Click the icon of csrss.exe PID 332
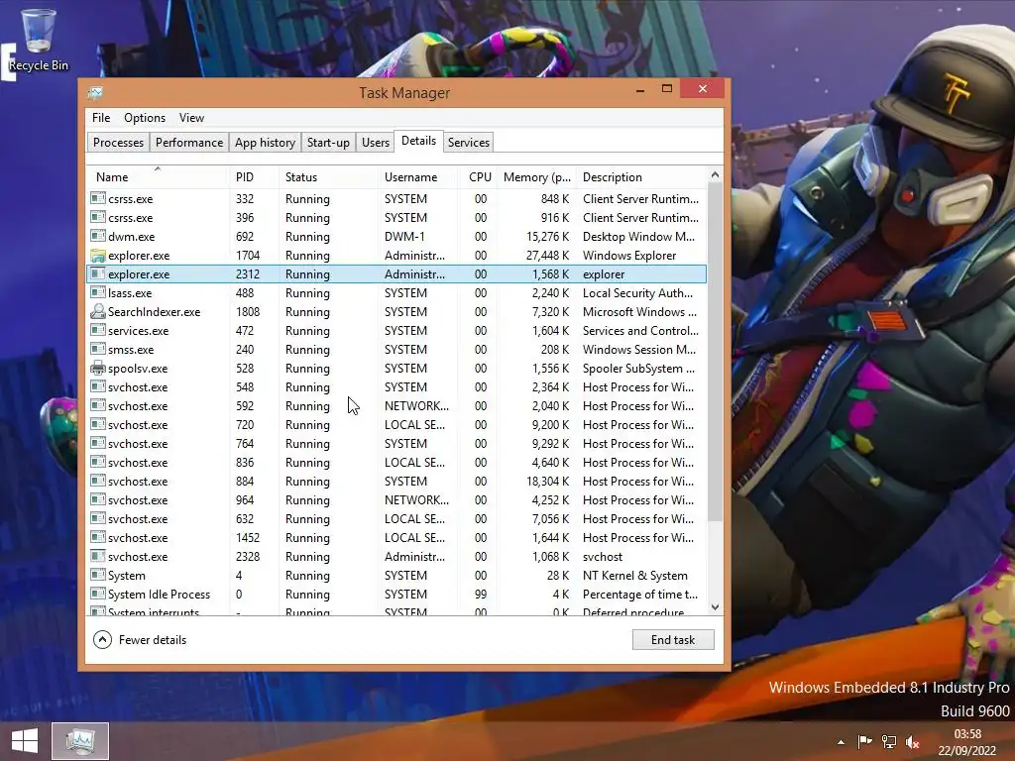 tap(98, 198)
